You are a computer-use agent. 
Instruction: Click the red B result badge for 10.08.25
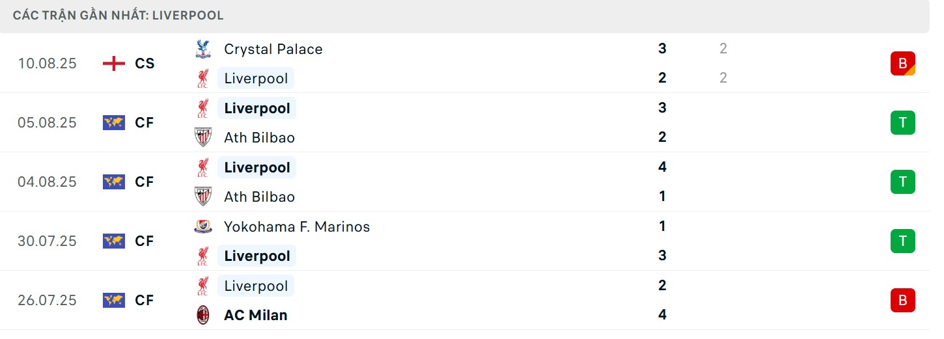902,63
